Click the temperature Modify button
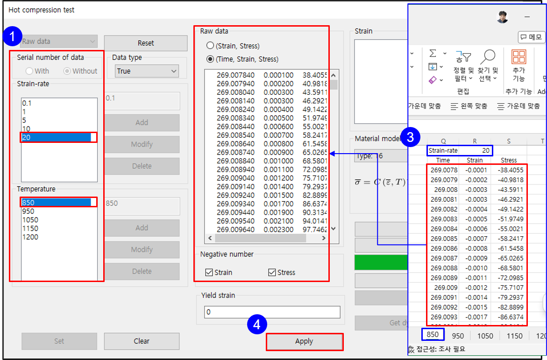 (x=142, y=250)
